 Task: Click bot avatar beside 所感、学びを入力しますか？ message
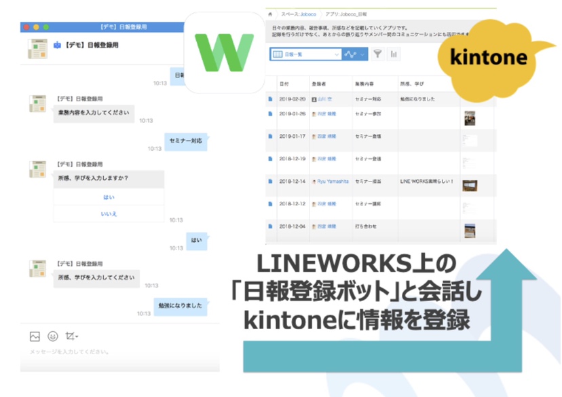tap(37, 169)
